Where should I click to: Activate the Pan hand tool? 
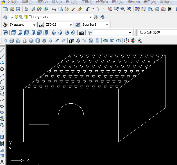(x=110, y=9)
